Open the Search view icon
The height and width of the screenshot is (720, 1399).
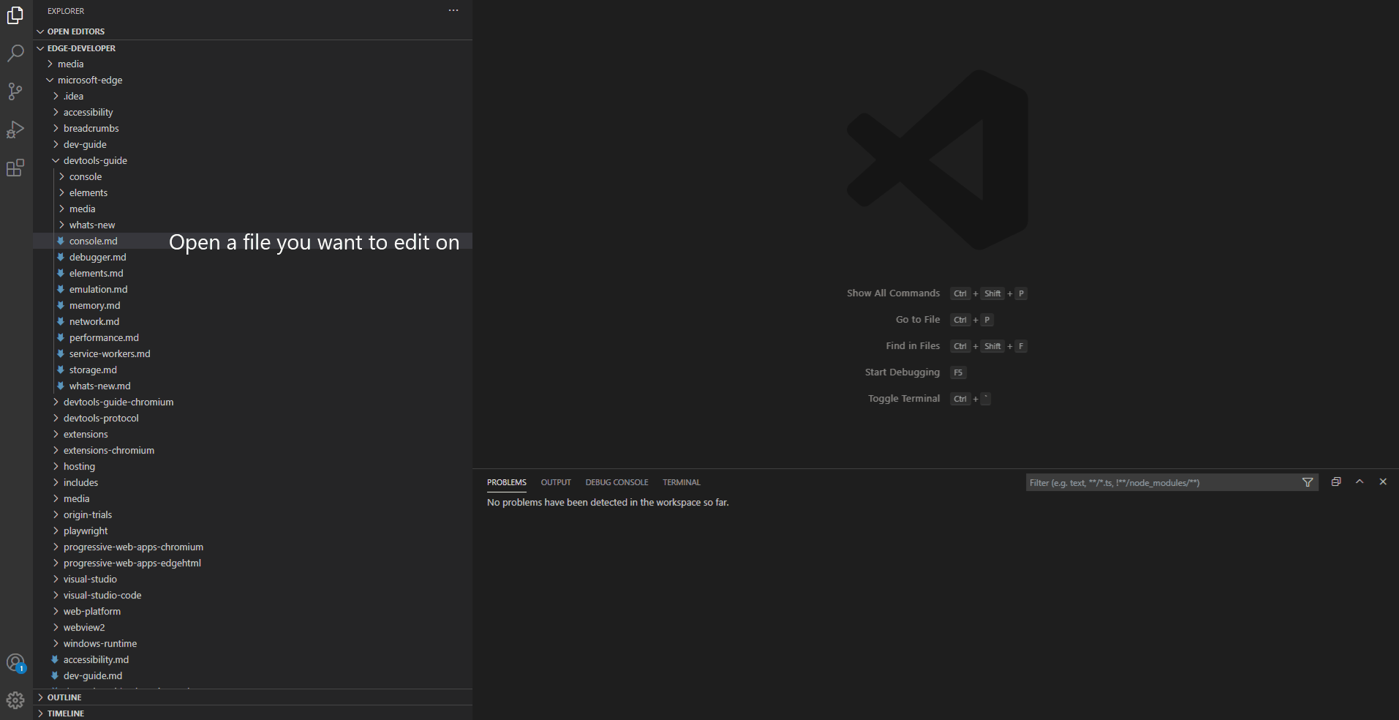tap(15, 53)
